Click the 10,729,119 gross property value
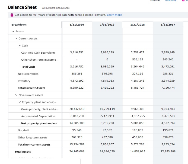This screenshot has height=164, width=188. 107,109
